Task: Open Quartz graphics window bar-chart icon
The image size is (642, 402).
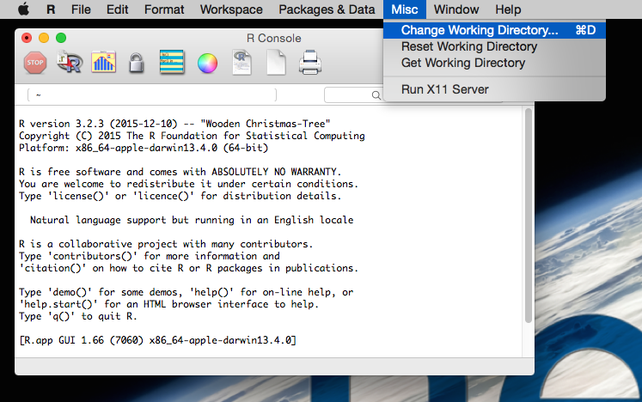Action: tap(104, 62)
